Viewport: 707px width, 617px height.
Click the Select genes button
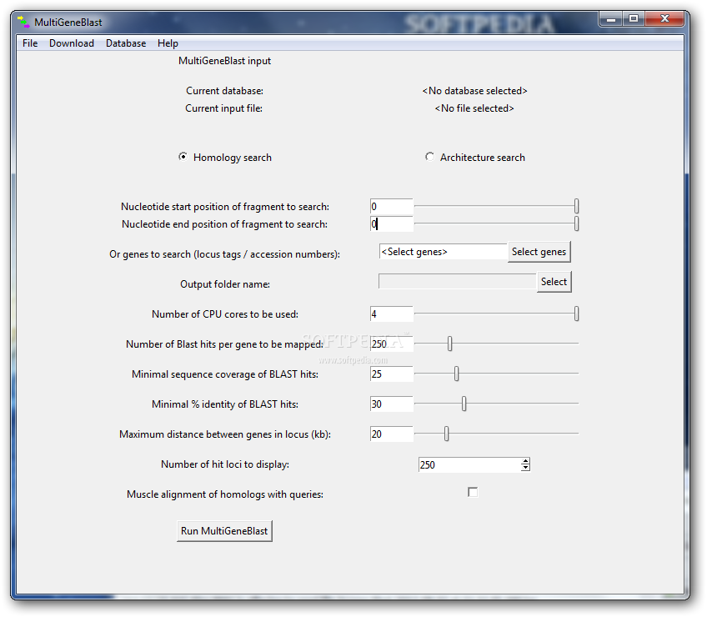click(x=539, y=252)
